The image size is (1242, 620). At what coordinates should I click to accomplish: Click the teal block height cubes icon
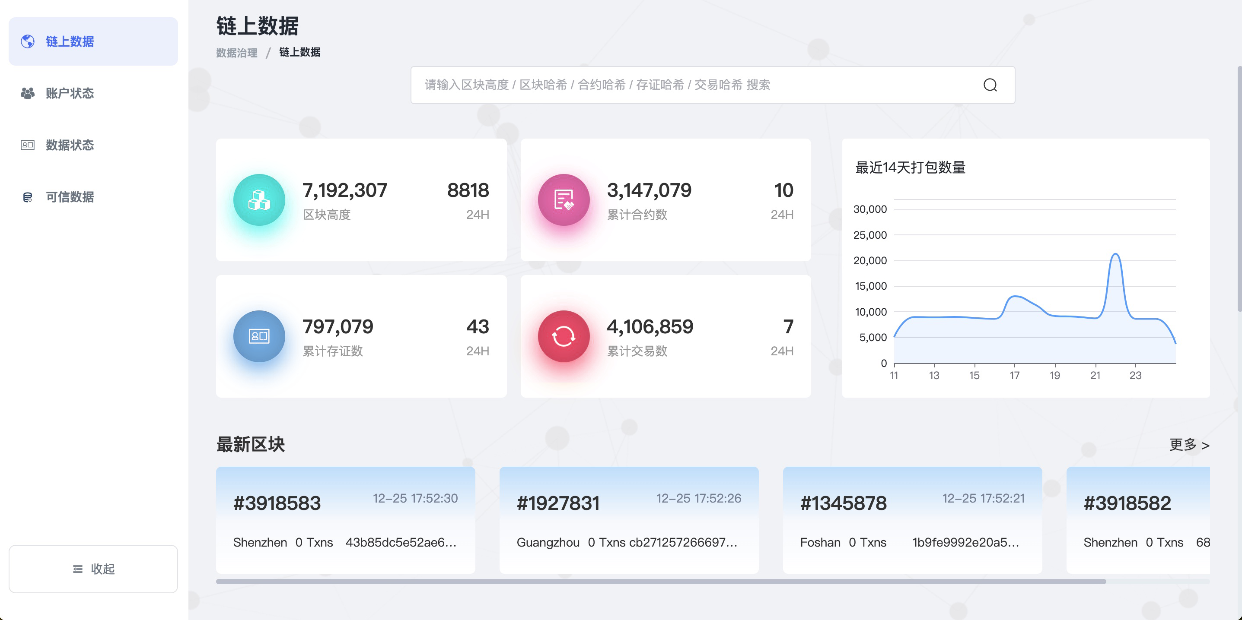point(259,200)
